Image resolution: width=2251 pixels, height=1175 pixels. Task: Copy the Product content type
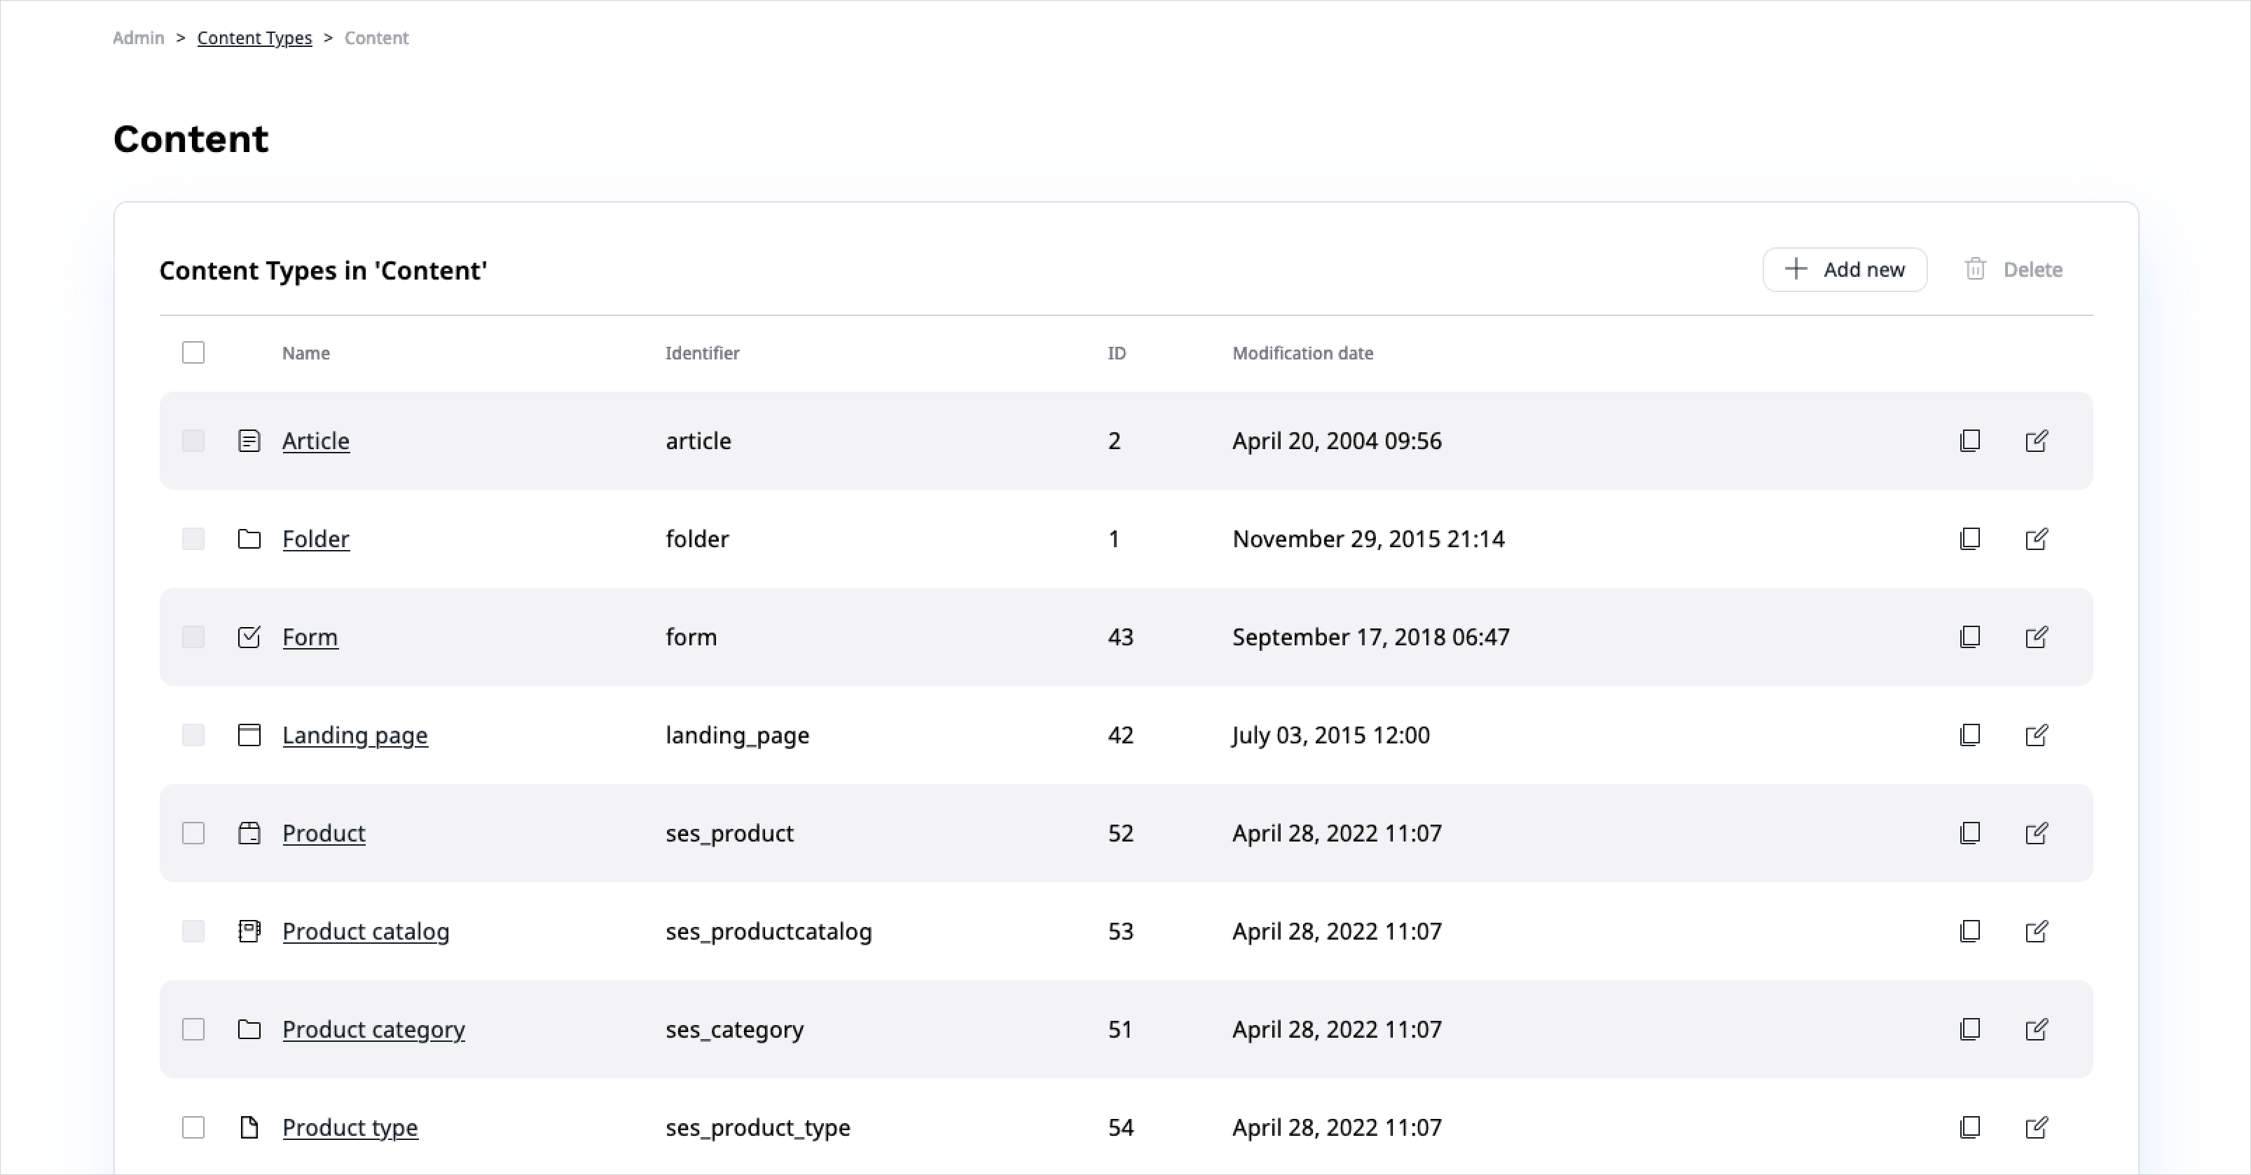1969,832
